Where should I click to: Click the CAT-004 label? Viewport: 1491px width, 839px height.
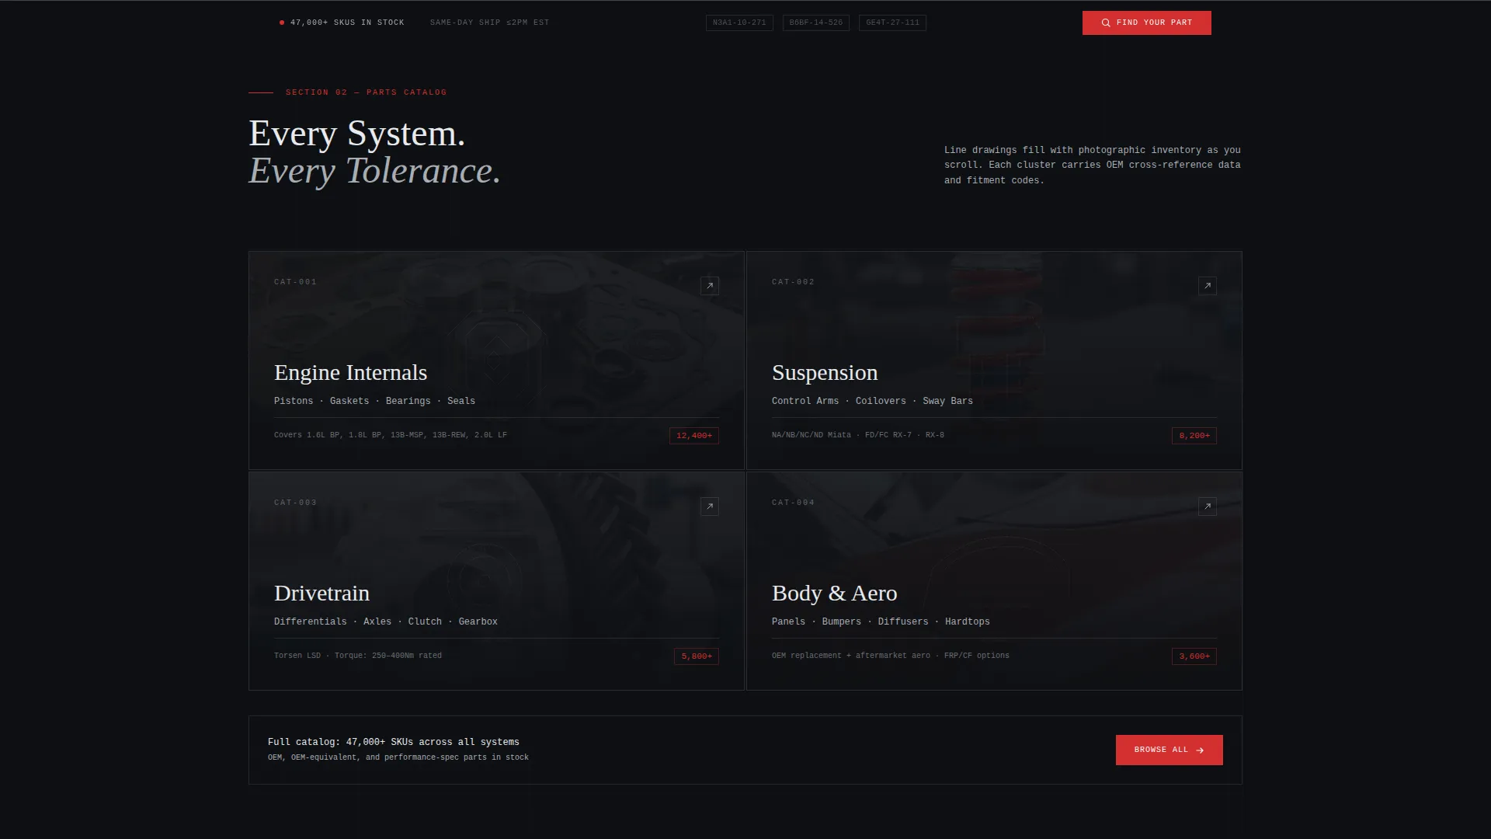coord(793,503)
